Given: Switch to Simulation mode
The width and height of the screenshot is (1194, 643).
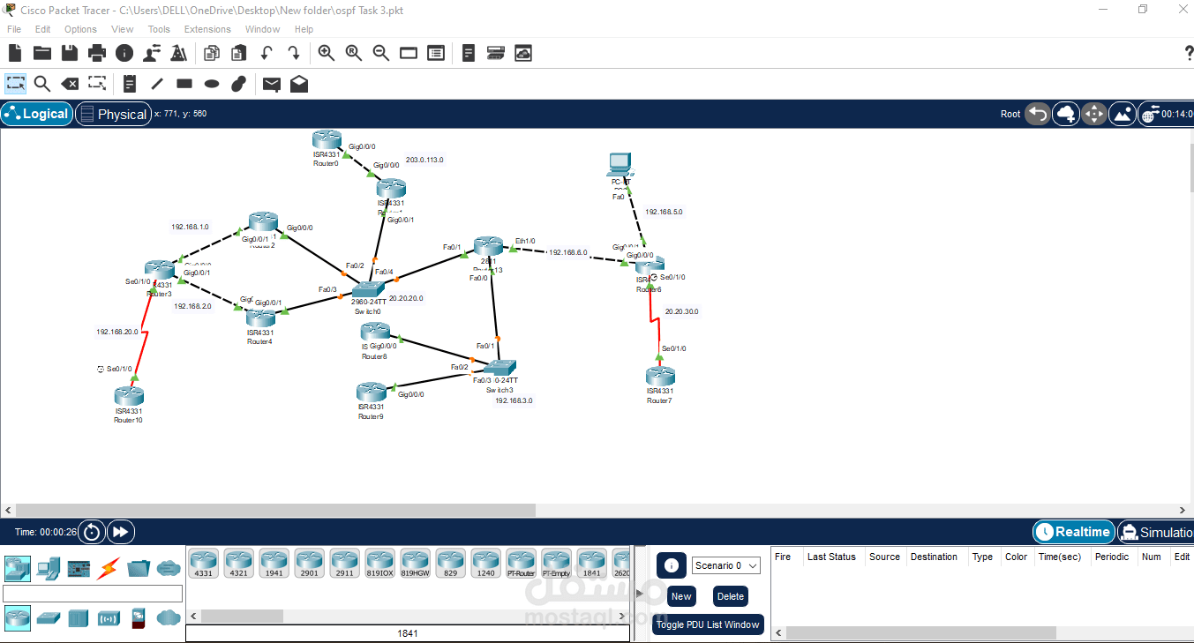Looking at the screenshot, I should click(1156, 532).
